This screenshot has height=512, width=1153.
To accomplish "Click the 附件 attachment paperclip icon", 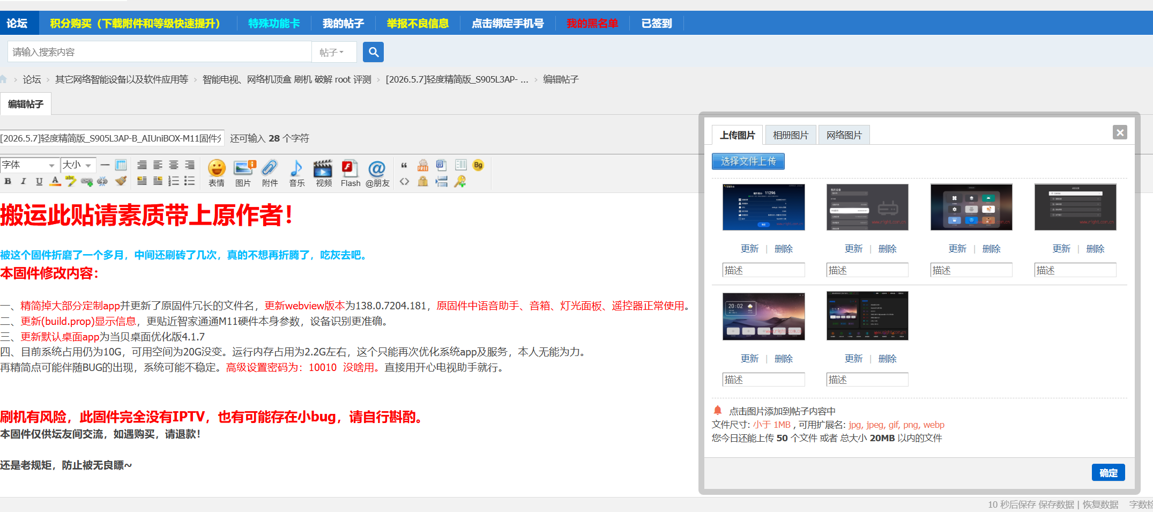I will pyautogui.click(x=270, y=173).
